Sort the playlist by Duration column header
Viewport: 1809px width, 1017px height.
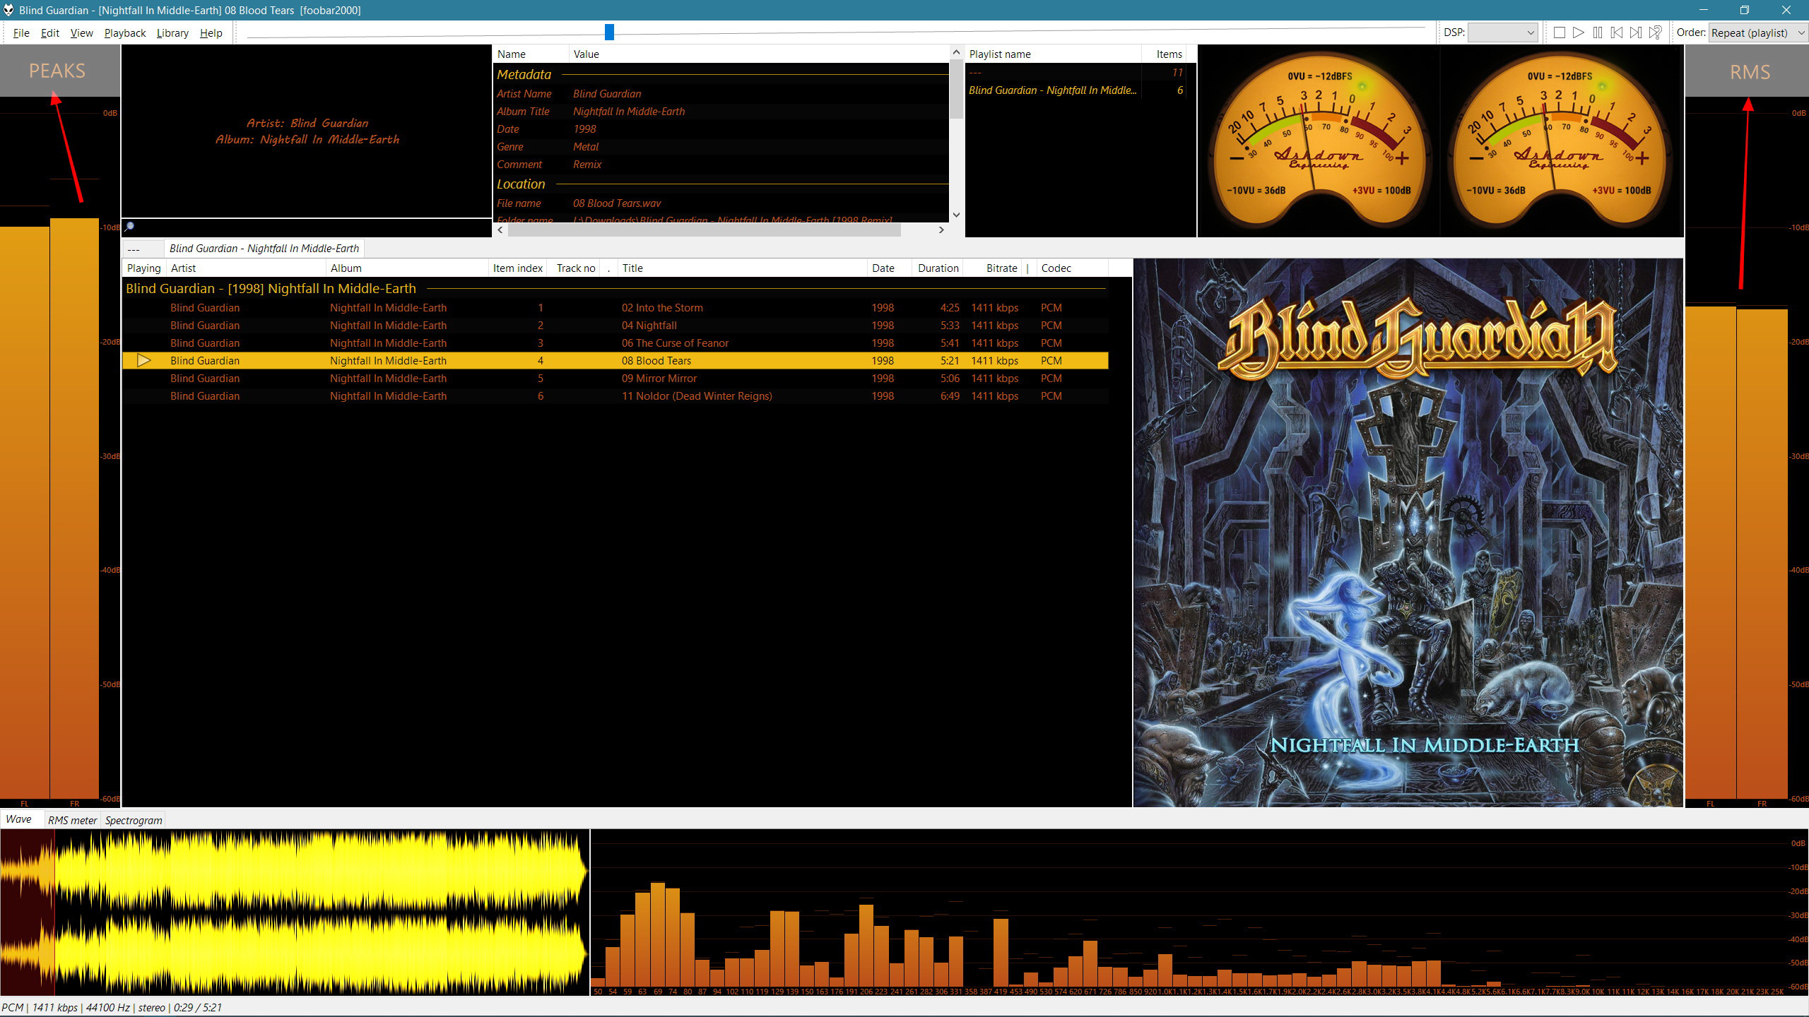pos(938,268)
